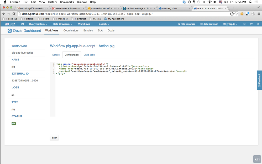Click external ID 1398705195531_0406
This screenshot has height=164, width=262.
point(25,80)
